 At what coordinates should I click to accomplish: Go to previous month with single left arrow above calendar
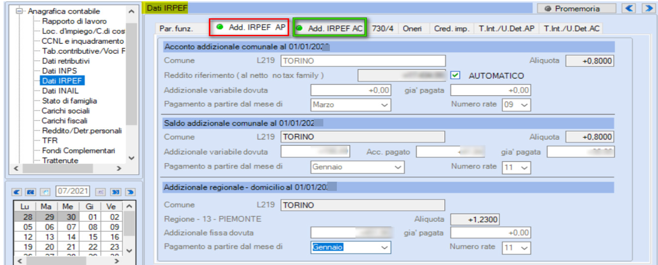point(17,192)
